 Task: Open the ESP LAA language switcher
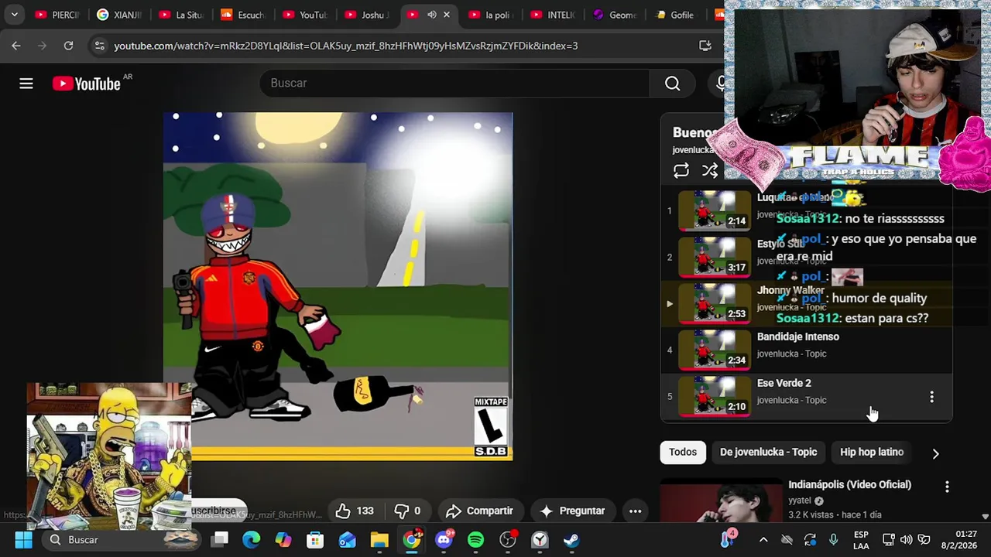[861, 540]
